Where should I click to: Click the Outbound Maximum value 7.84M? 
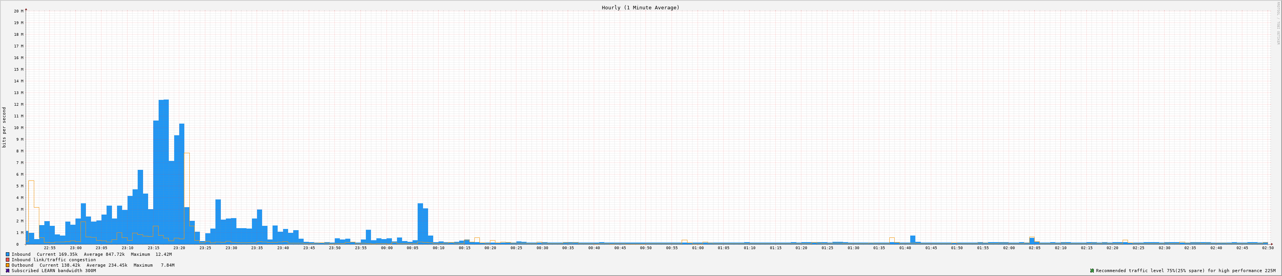(167, 265)
